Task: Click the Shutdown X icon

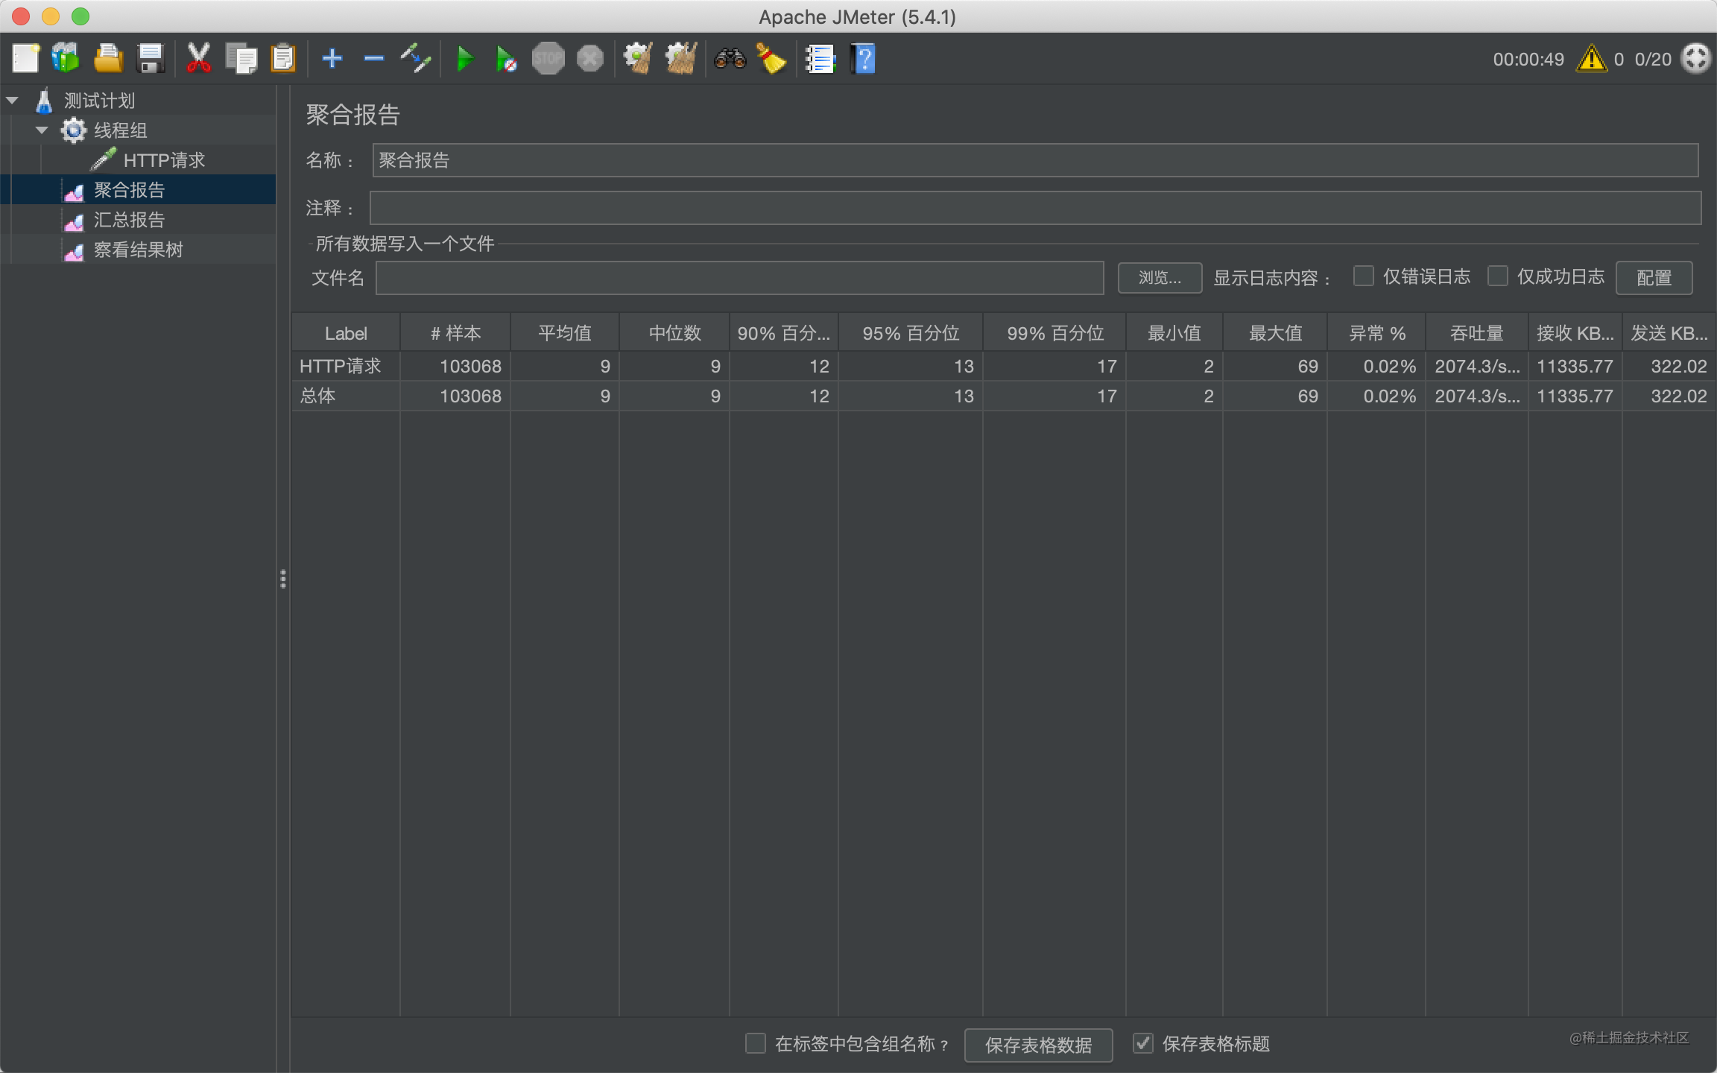Action: click(x=590, y=58)
